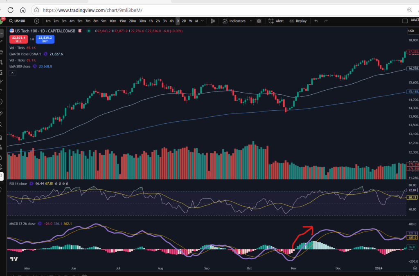Place order with SELL 22,833.4 button
Viewport: 419px width, 276px height.
point(18,39)
